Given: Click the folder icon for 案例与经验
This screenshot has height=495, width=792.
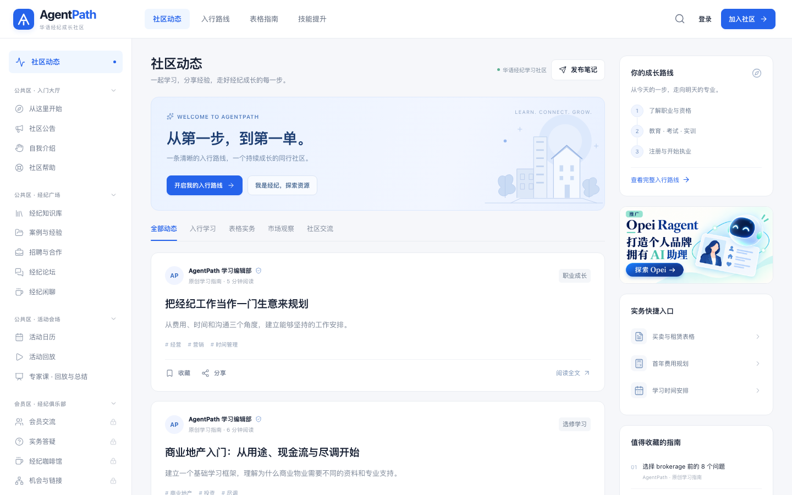Looking at the screenshot, I should click(x=19, y=233).
